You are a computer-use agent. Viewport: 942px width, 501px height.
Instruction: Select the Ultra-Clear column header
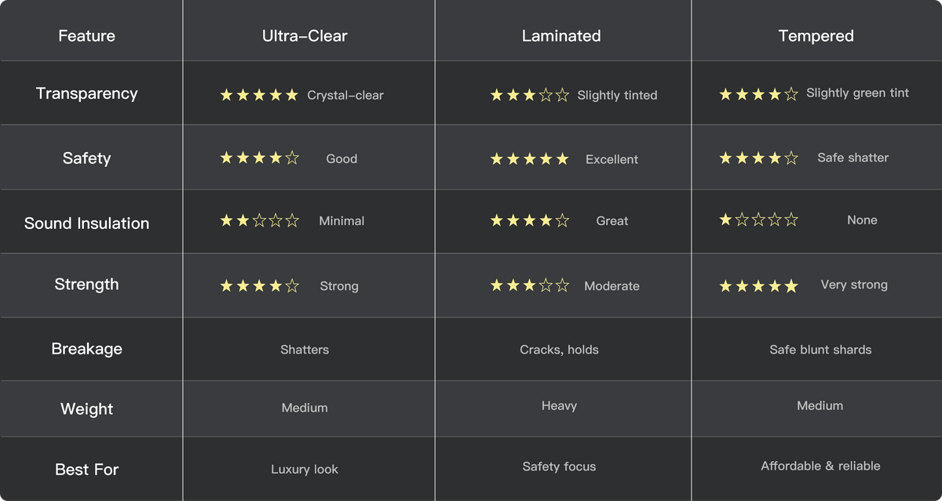[x=305, y=36]
